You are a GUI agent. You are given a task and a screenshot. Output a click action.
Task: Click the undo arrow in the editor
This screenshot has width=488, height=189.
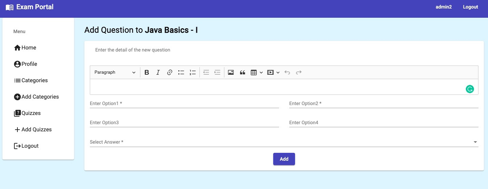pyautogui.click(x=287, y=72)
